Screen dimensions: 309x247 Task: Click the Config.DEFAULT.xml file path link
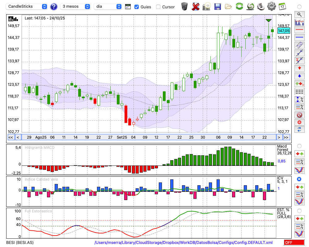(x=184, y=243)
